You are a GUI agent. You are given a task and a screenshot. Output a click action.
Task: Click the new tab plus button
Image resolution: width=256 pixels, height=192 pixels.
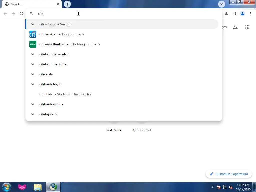click(x=67, y=4)
